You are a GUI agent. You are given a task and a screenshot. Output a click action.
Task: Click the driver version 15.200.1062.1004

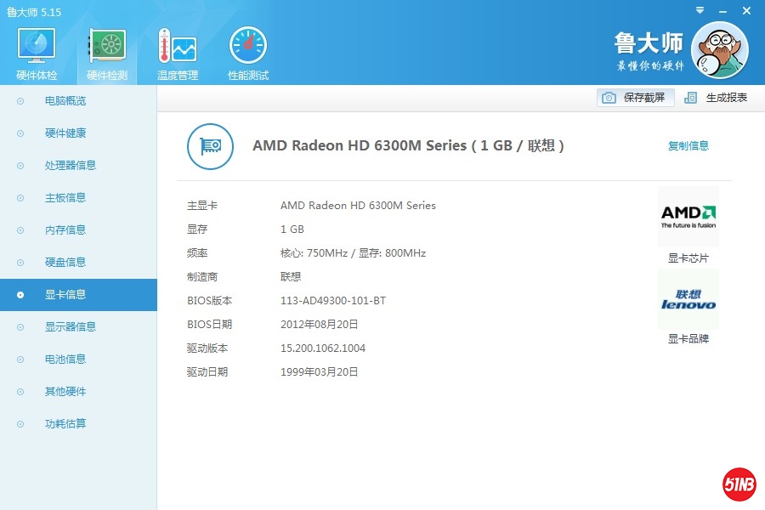pos(323,348)
